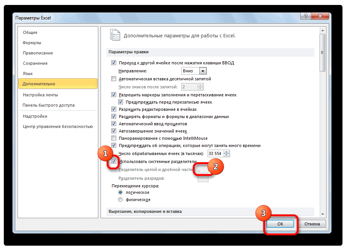Confirm settings with the ОК button
Image resolution: width=344 pixels, height=246 pixels.
(280, 224)
